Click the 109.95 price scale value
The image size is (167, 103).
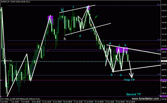point(164,64)
